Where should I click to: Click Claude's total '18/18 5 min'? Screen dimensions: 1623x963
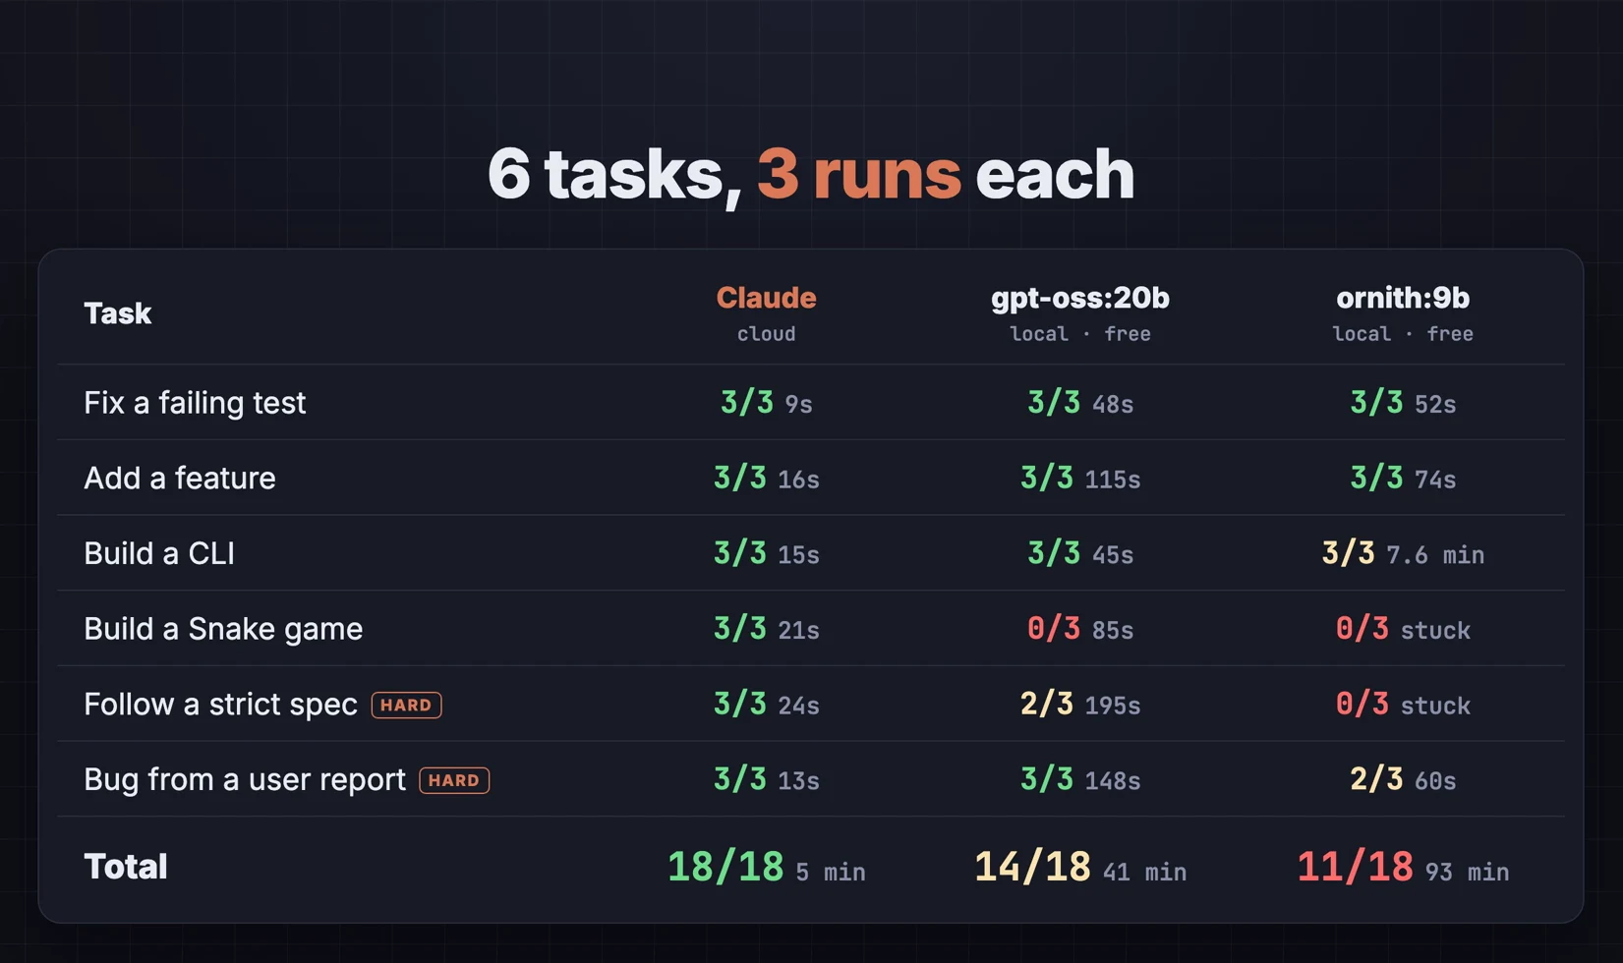pyautogui.click(x=767, y=868)
